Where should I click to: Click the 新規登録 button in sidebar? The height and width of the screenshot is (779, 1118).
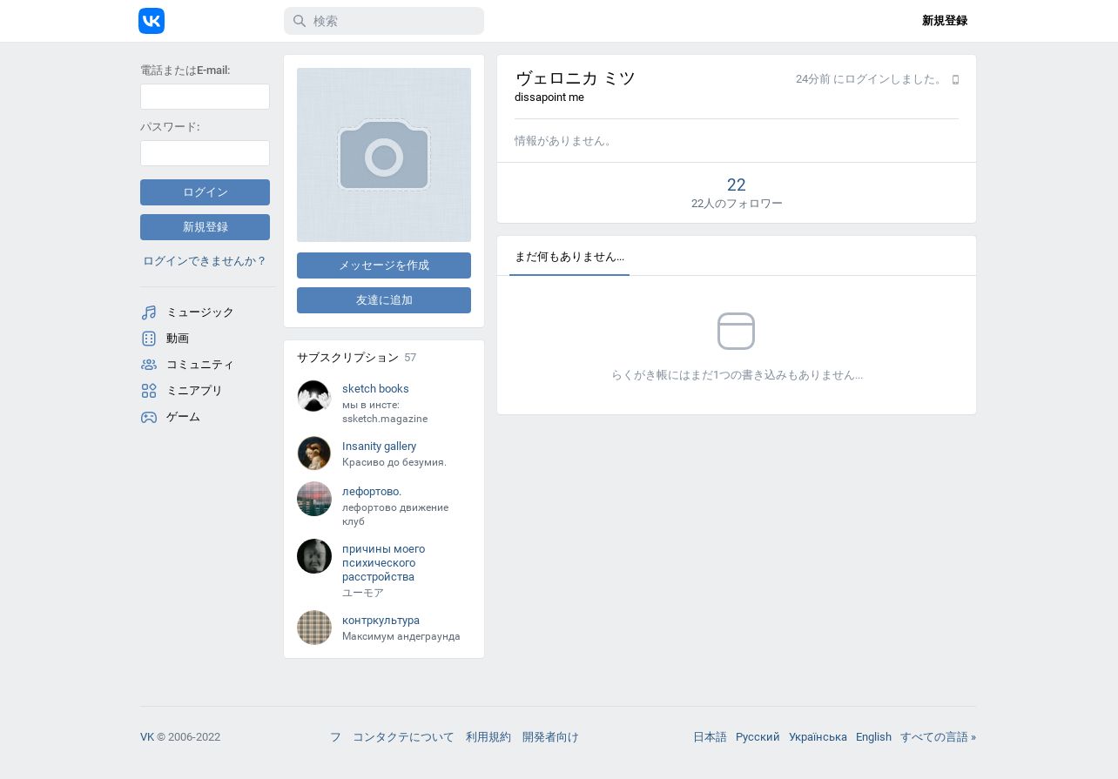205,227
